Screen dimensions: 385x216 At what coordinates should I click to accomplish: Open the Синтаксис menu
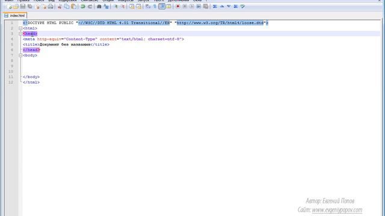[x=90, y=1]
